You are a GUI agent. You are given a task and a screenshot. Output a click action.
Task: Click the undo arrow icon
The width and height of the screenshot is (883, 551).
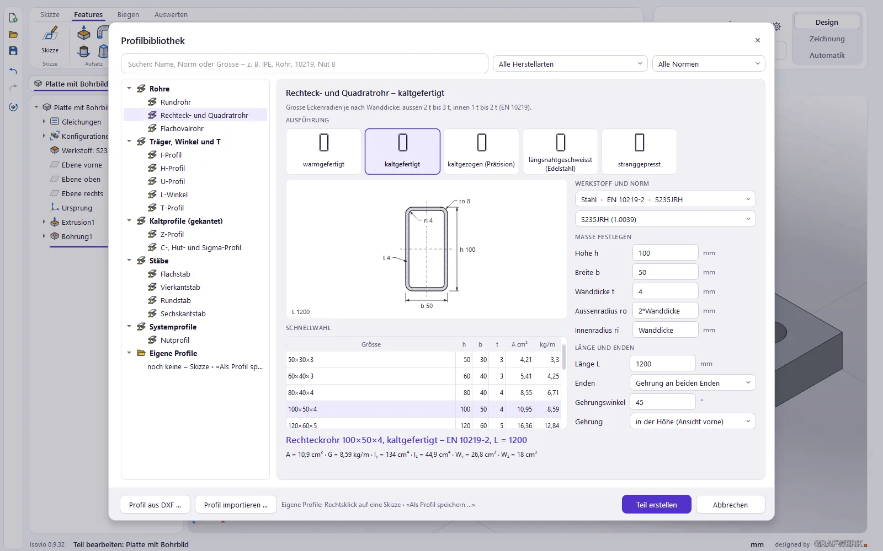tap(13, 71)
